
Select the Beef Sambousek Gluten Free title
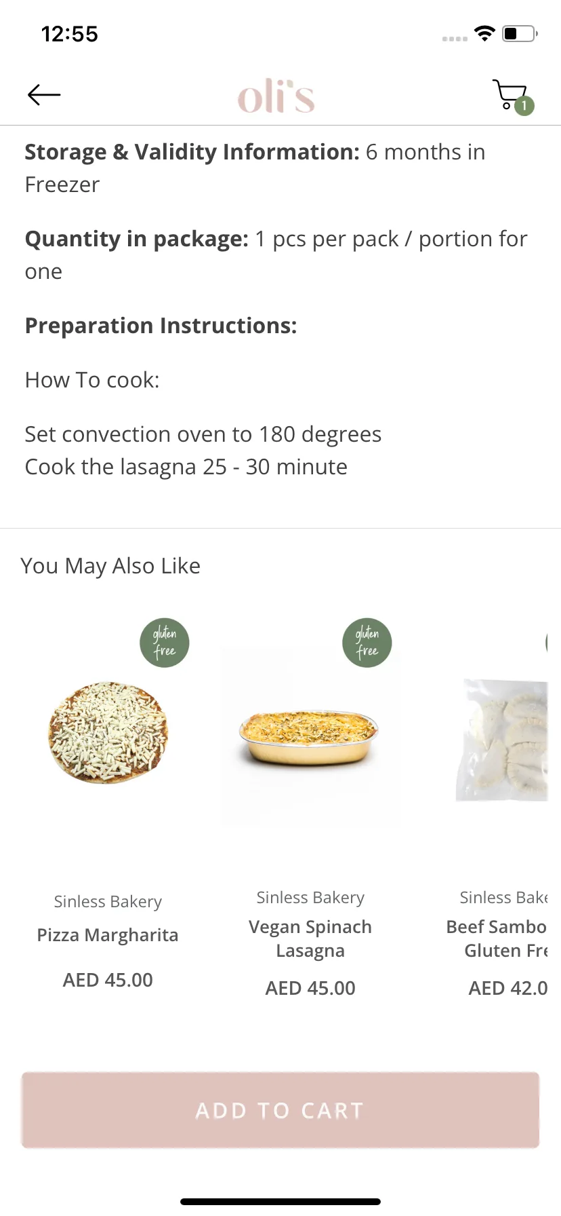(497, 939)
